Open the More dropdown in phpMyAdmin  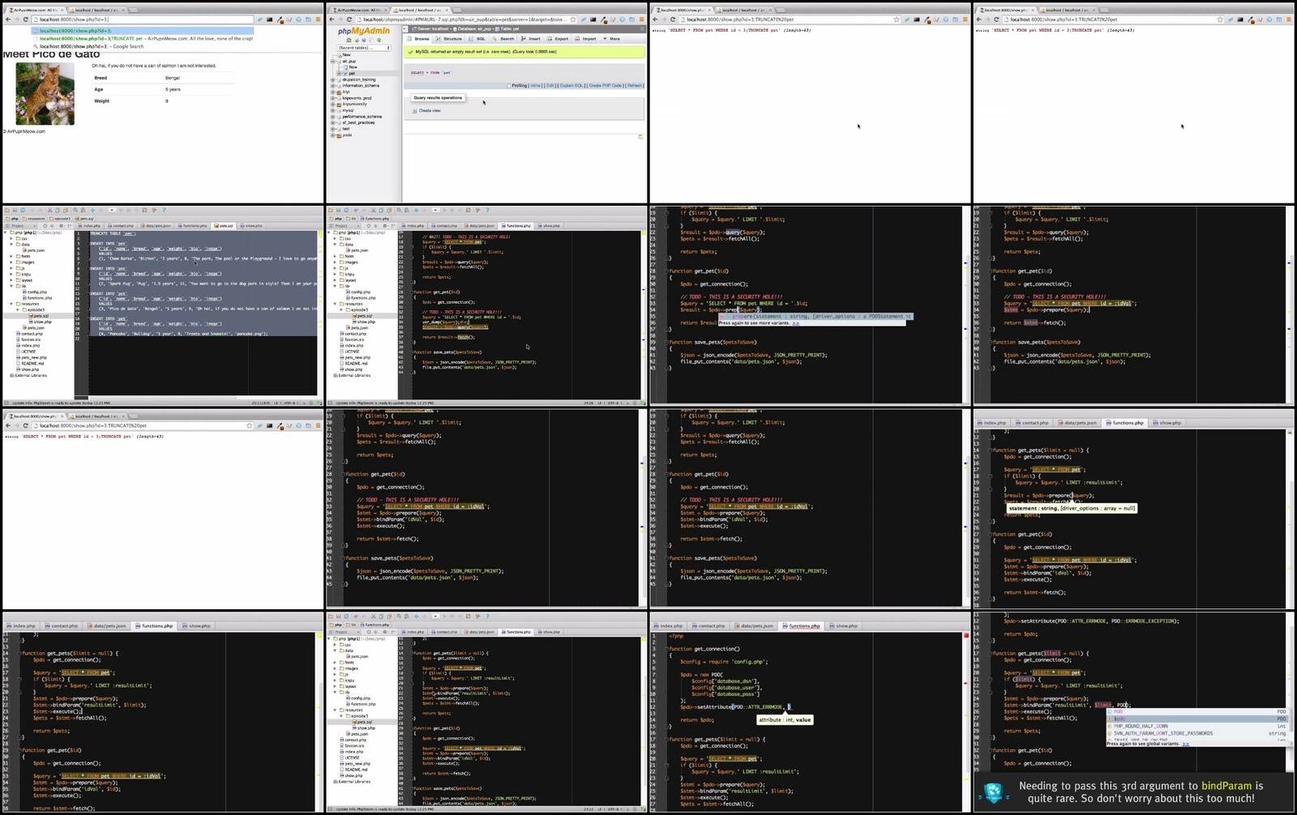coord(611,39)
